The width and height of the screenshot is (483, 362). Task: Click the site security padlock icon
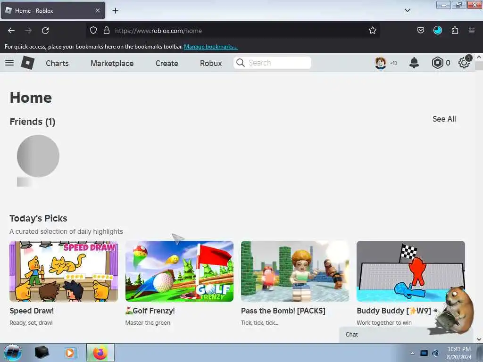point(107,30)
